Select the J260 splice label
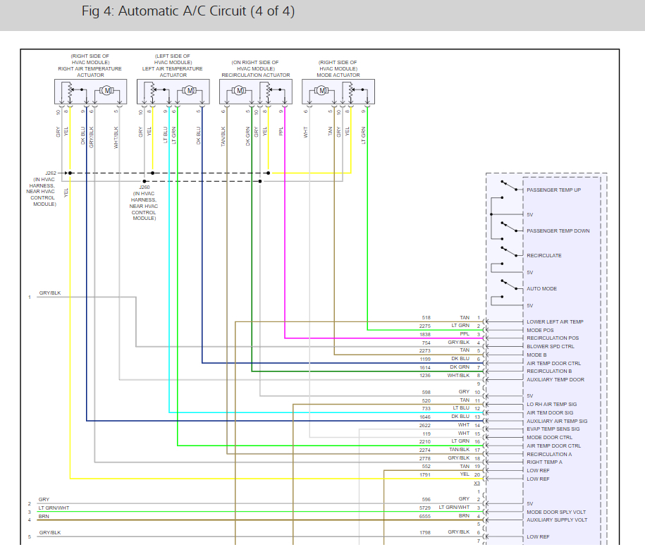The width and height of the screenshot is (645, 559). 145,188
